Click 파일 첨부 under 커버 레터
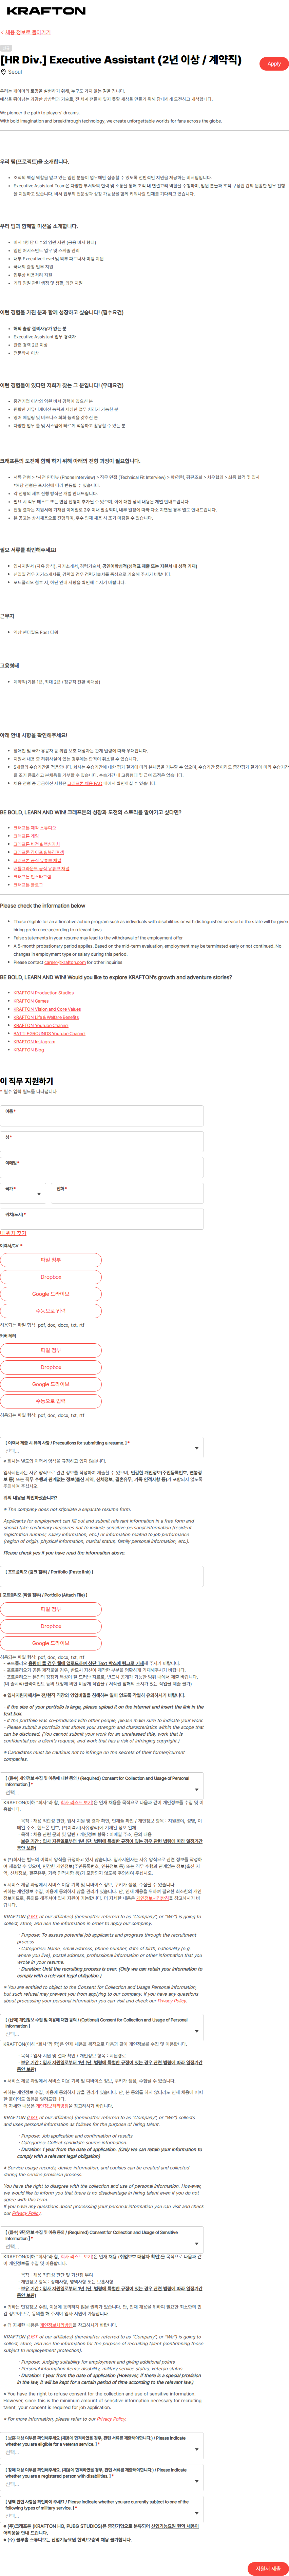This screenshot has height=2576, width=289. tap(51, 1350)
